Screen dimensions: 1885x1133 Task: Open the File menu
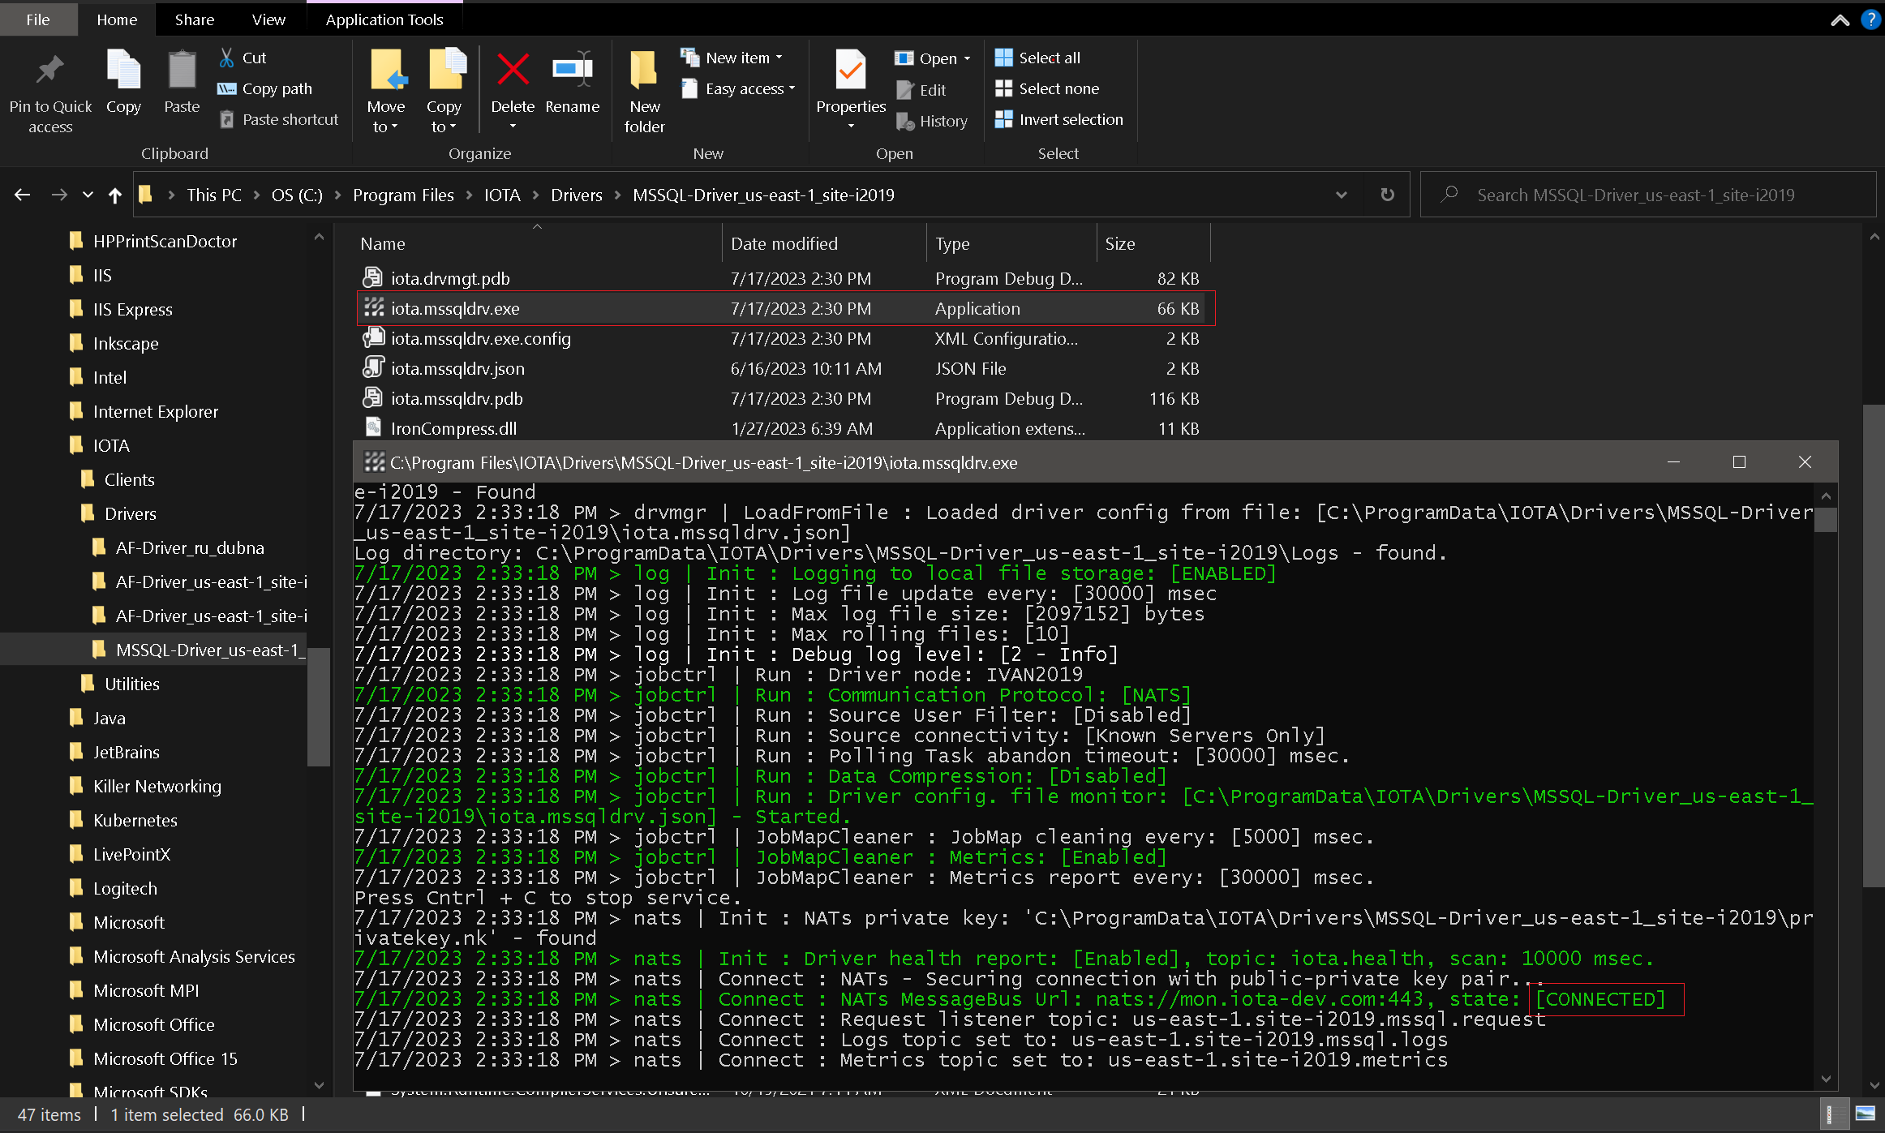click(x=38, y=19)
